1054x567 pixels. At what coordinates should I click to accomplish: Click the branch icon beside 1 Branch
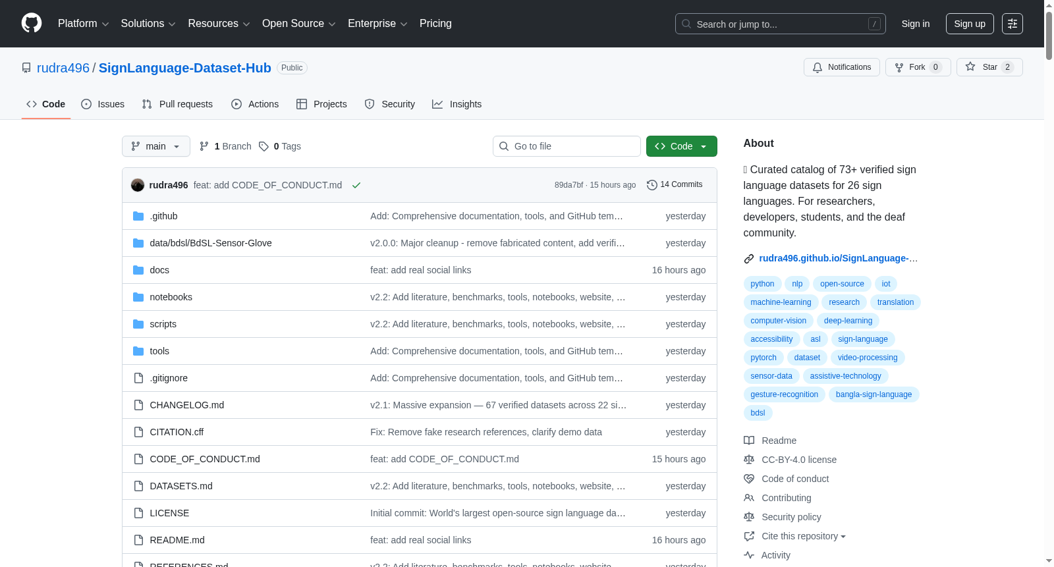pos(204,146)
